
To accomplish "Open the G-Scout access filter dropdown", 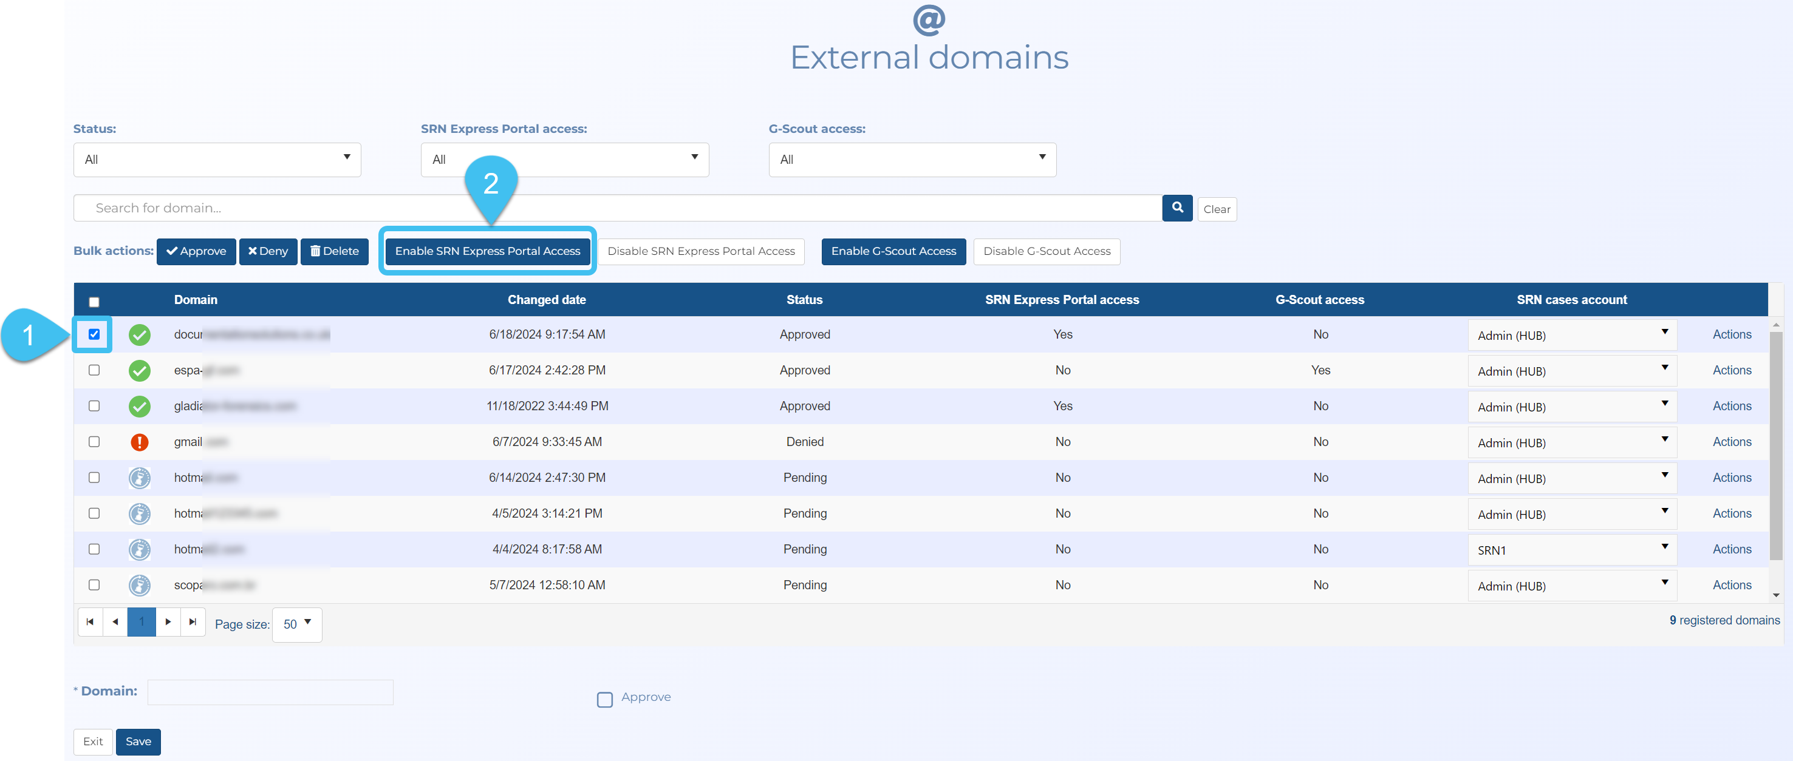I will pos(912,159).
